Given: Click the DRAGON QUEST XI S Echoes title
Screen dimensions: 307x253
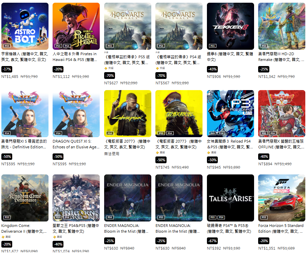Looking at the screenshot, I should [x=76, y=144].
